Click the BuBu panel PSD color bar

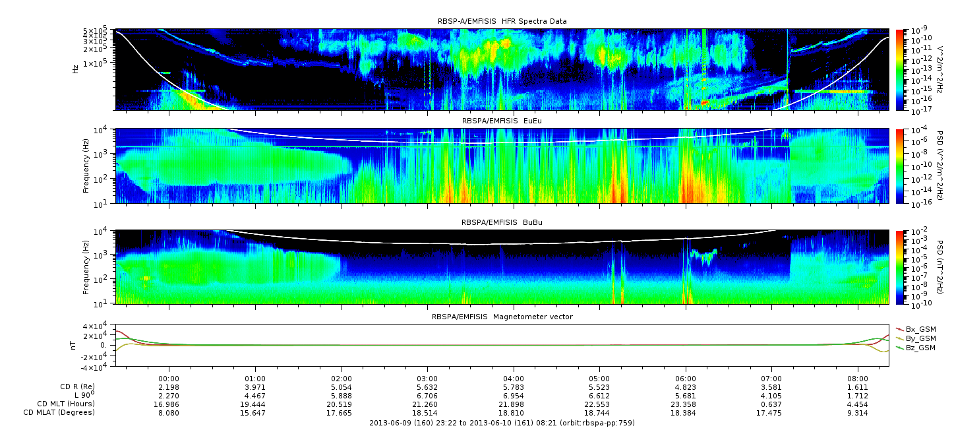(900, 266)
